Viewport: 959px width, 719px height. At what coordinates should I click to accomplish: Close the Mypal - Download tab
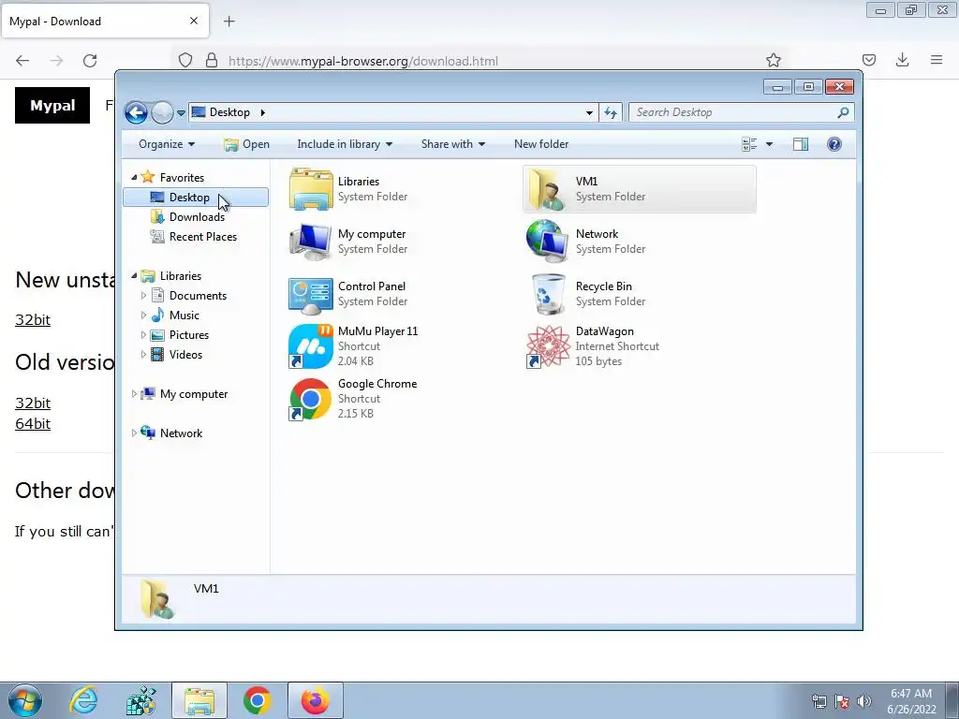pos(194,21)
